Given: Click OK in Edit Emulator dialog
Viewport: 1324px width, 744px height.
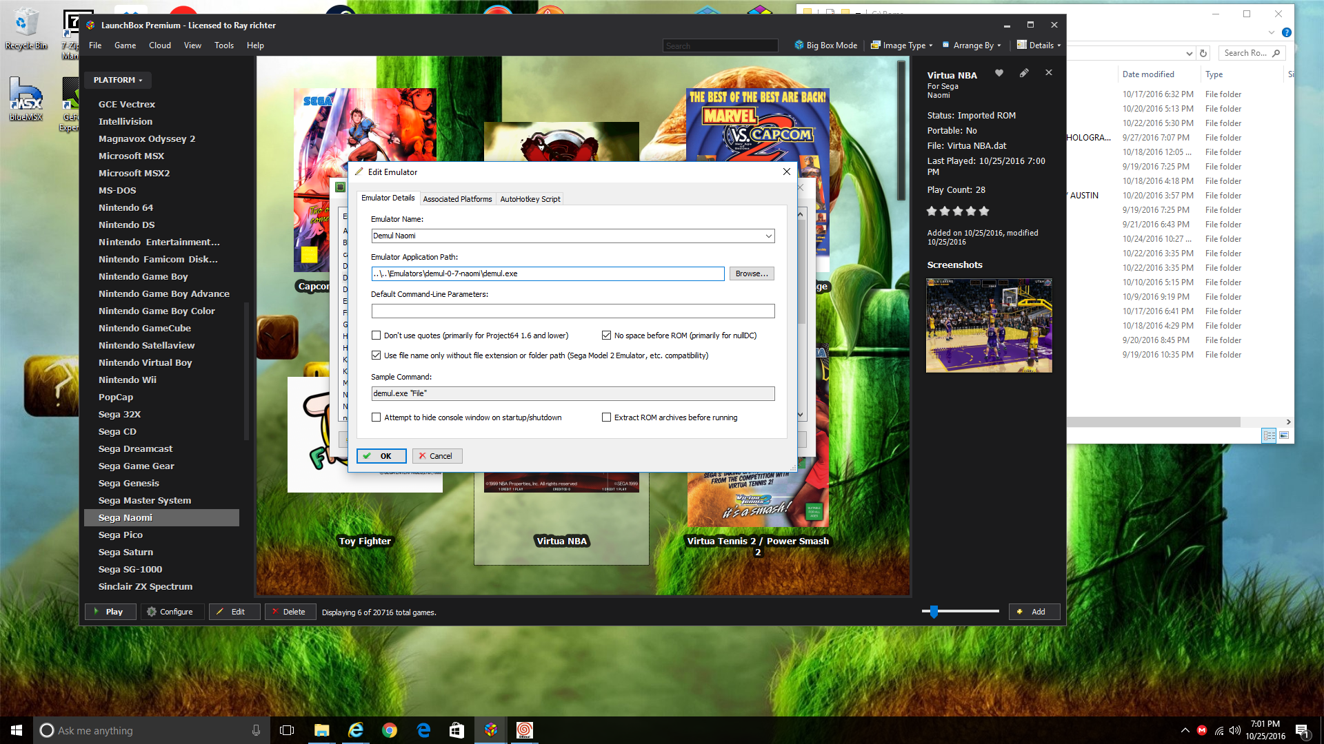Looking at the screenshot, I should click(381, 456).
